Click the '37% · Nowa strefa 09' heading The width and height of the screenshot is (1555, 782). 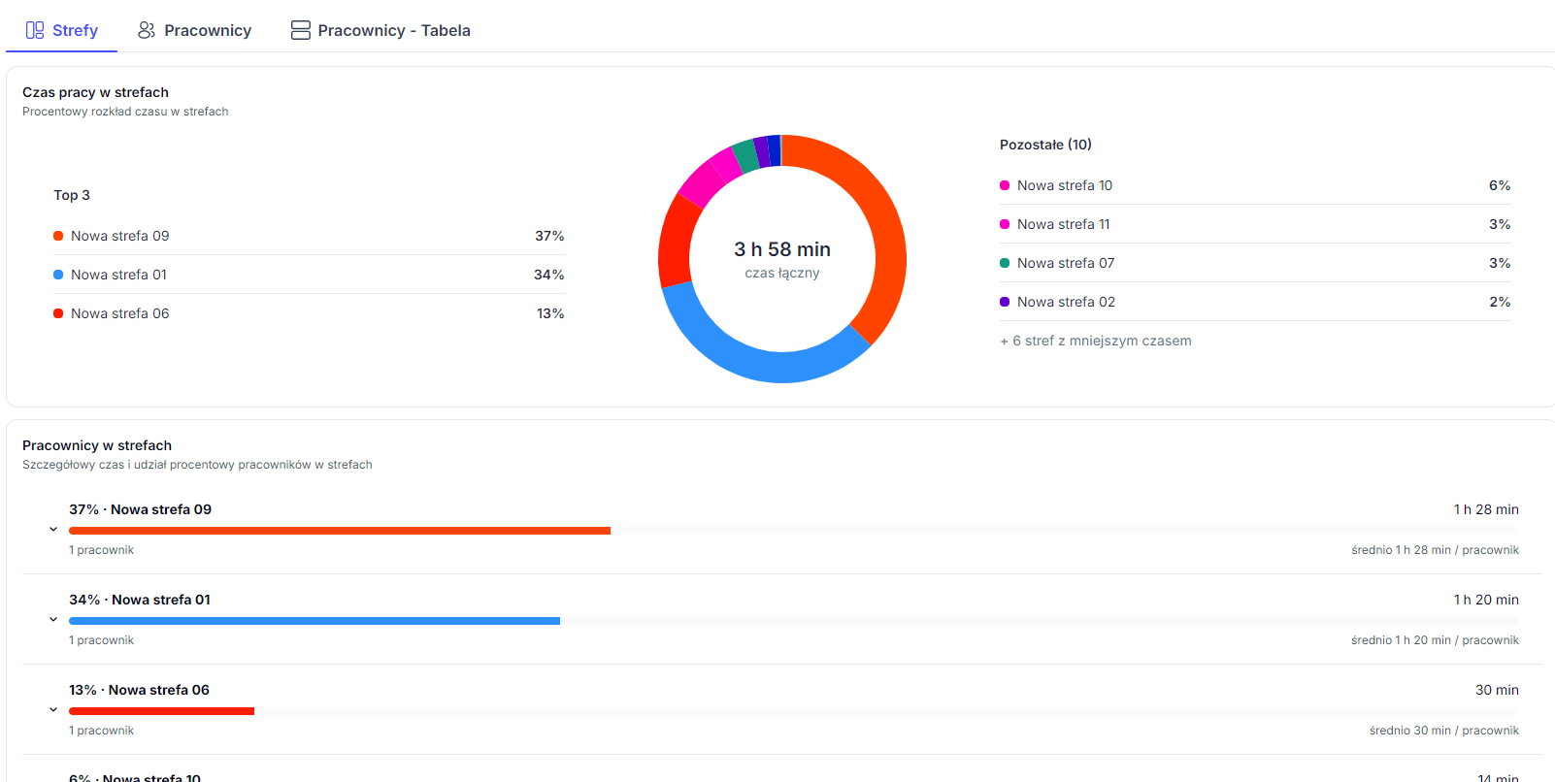[140, 509]
